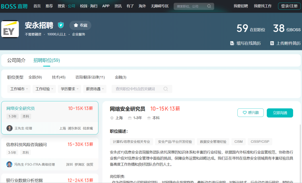
Task: Click 冯先生 recruiter avatar
Action: click(x=9, y=164)
